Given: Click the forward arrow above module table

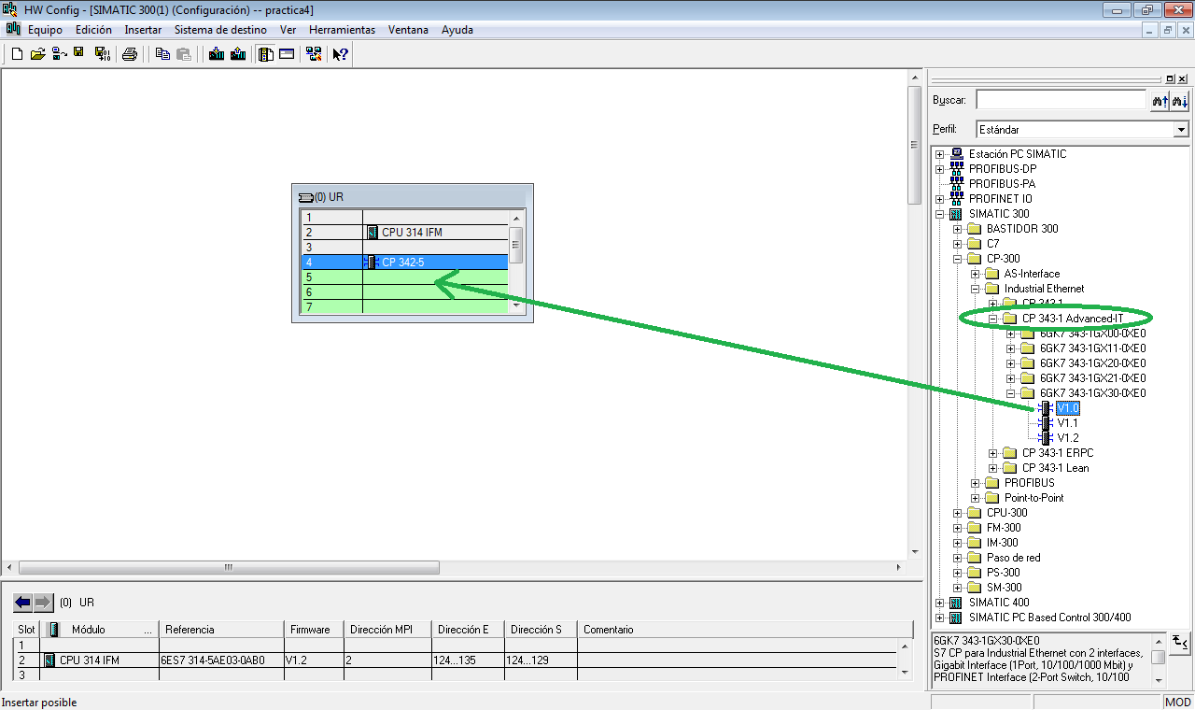Looking at the screenshot, I should (43, 603).
